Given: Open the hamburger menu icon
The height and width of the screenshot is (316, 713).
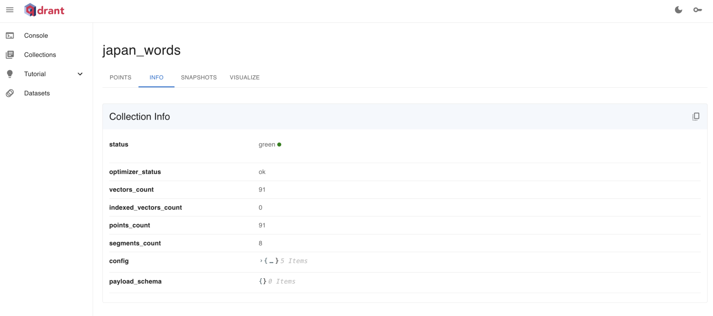Looking at the screenshot, I should [10, 10].
